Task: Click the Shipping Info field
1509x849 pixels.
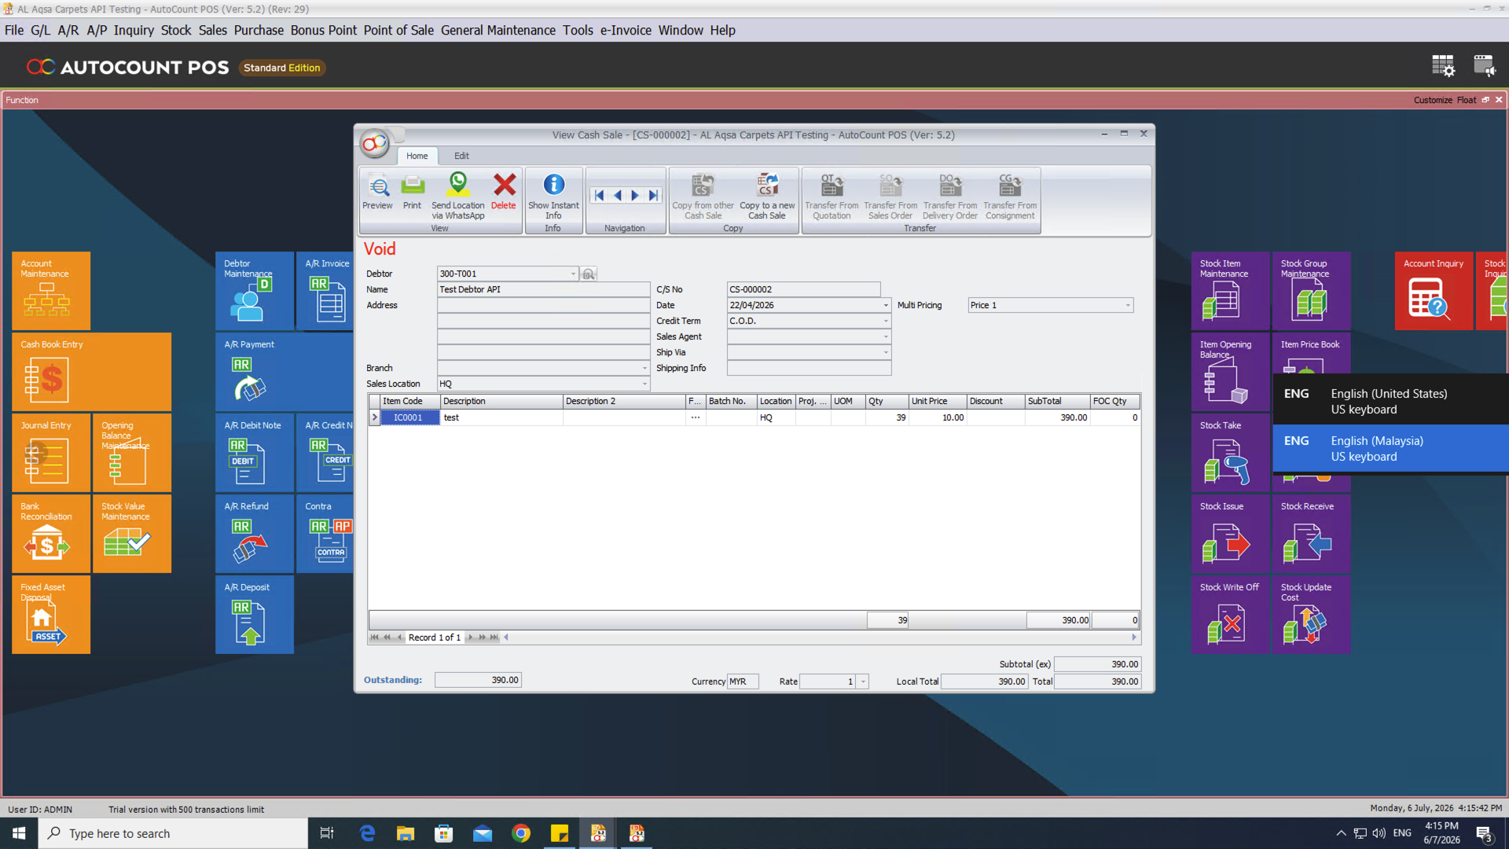Action: coord(809,368)
